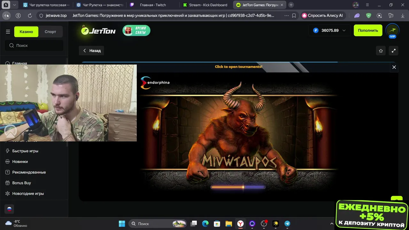Click to open tournaments banner
The width and height of the screenshot is (409, 230).
pyautogui.click(x=239, y=67)
